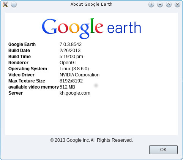
Task: Click the Renderer label
Action: (x=18, y=63)
